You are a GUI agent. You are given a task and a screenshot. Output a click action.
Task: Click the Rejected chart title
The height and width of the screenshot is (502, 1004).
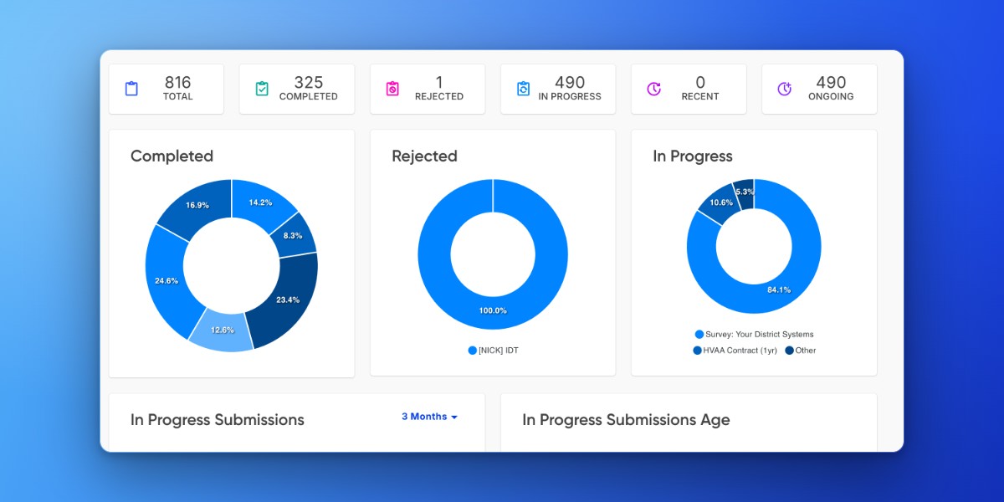click(x=424, y=156)
